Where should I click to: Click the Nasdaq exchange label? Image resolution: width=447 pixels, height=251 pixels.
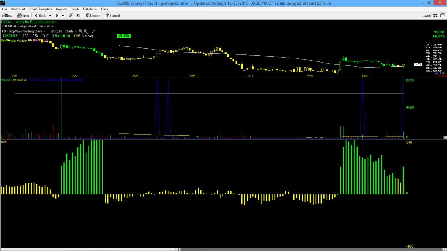click(87, 36)
